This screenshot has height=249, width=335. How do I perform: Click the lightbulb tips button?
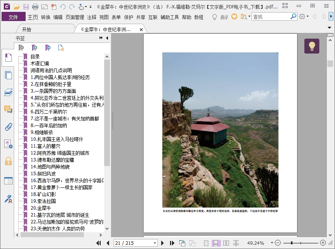(312, 46)
